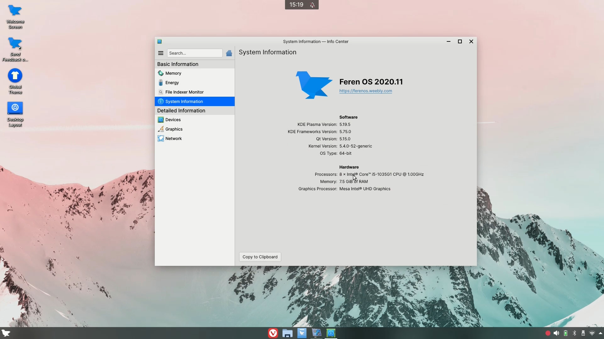
Task: Expand hidden tray icons with the arrow
Action: tap(600, 333)
